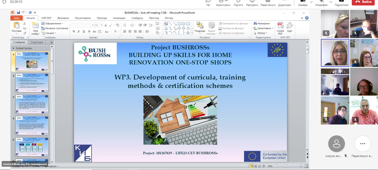Toggle text shadow S formatting

[x=89, y=31]
